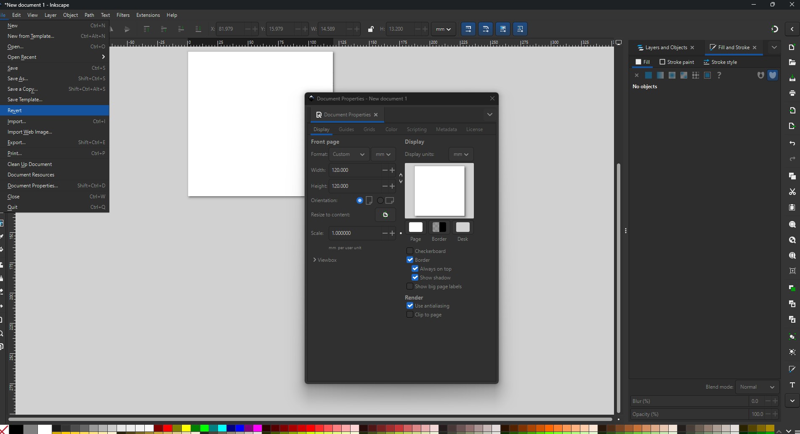Viewport: 800px width, 434px height.
Task: Click the Cut scissors icon
Action: click(792, 192)
